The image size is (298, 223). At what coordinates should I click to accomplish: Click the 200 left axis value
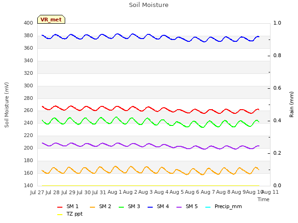pos(28,148)
